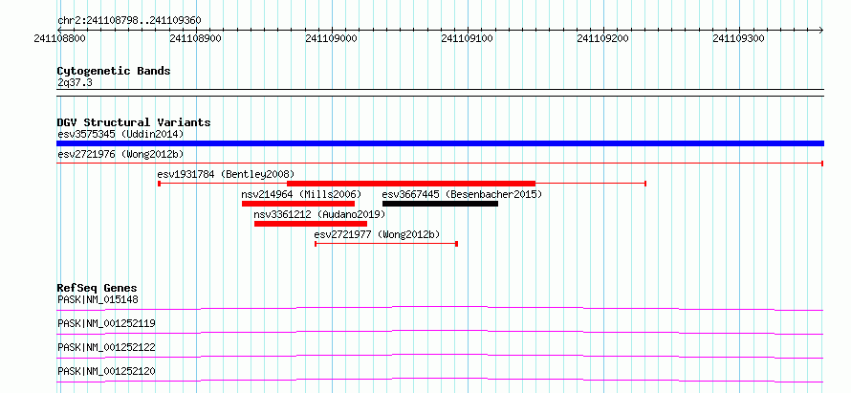
Task: Click the black esv3667445 variant bar
Action: coord(440,204)
